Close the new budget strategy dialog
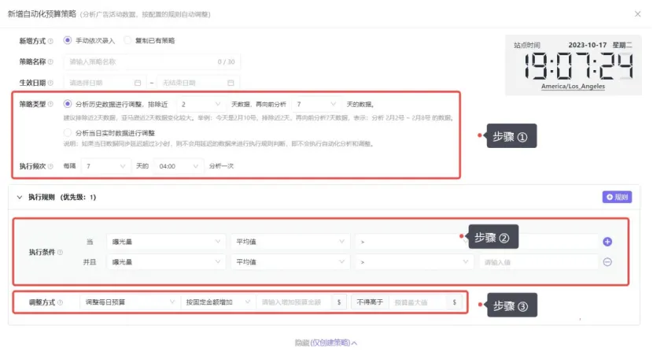 637,13
